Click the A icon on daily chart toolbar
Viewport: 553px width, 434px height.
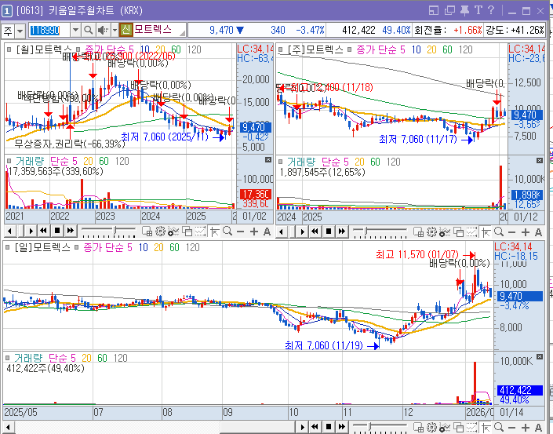pos(538,427)
